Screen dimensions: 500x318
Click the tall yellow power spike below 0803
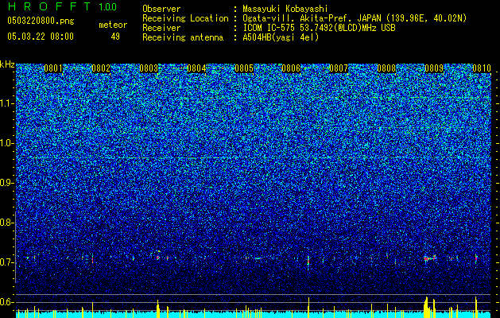point(157,308)
